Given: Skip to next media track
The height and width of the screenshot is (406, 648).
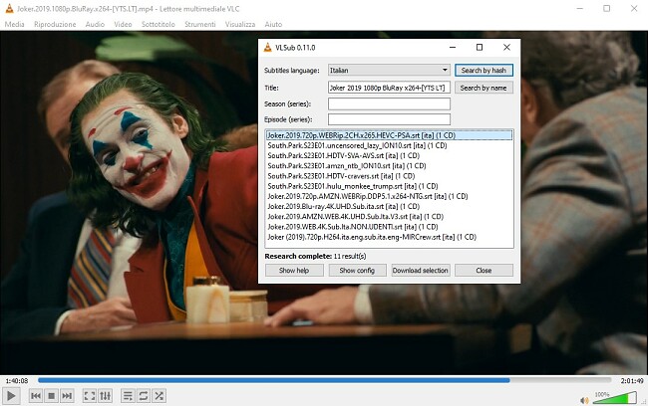Looking at the screenshot, I should tap(67, 396).
